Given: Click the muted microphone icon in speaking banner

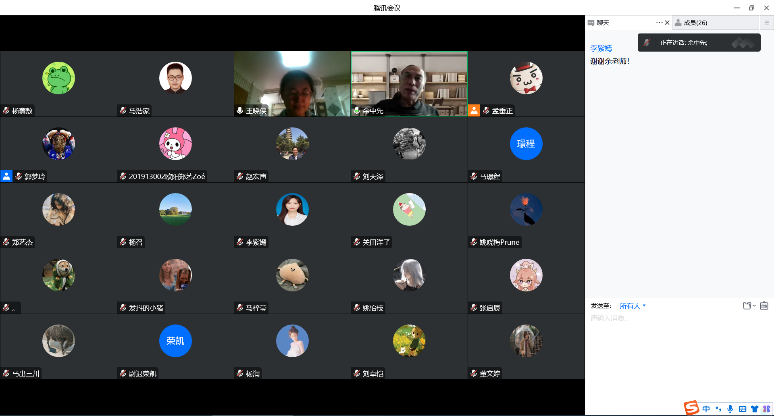Looking at the screenshot, I should [647, 43].
